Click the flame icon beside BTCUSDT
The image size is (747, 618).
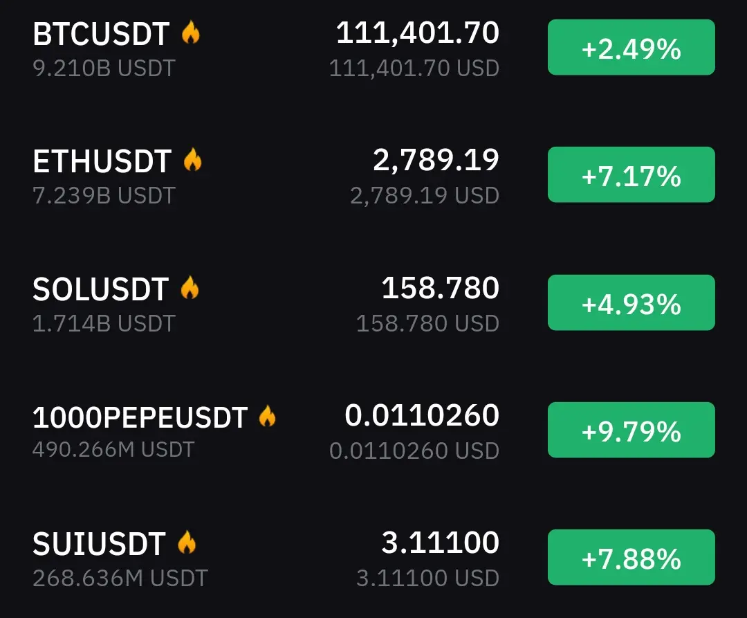coord(191,33)
